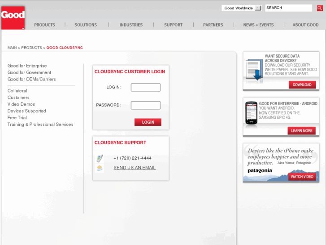The width and height of the screenshot is (326, 245).
Task: Click Good for Enterprise - Android heading
Action: coord(288,104)
